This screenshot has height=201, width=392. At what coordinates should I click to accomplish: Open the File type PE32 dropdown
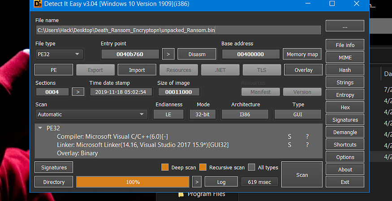coord(59,54)
